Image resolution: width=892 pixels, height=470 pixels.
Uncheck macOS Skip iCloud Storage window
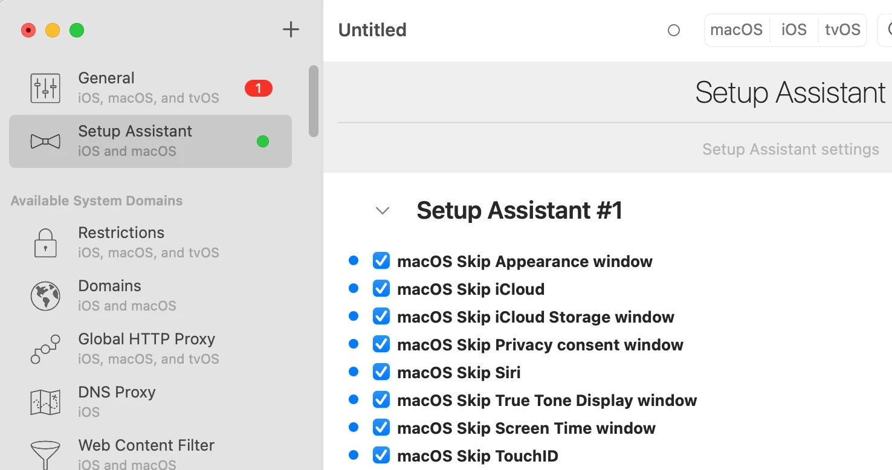pos(381,316)
